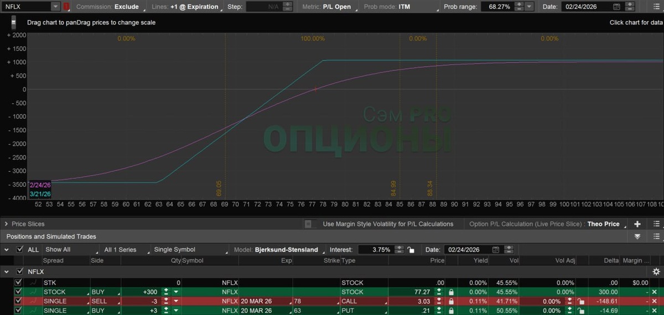The image size is (664, 315).
Task: Click the chart icon on the STK row
Action: click(x=34, y=282)
